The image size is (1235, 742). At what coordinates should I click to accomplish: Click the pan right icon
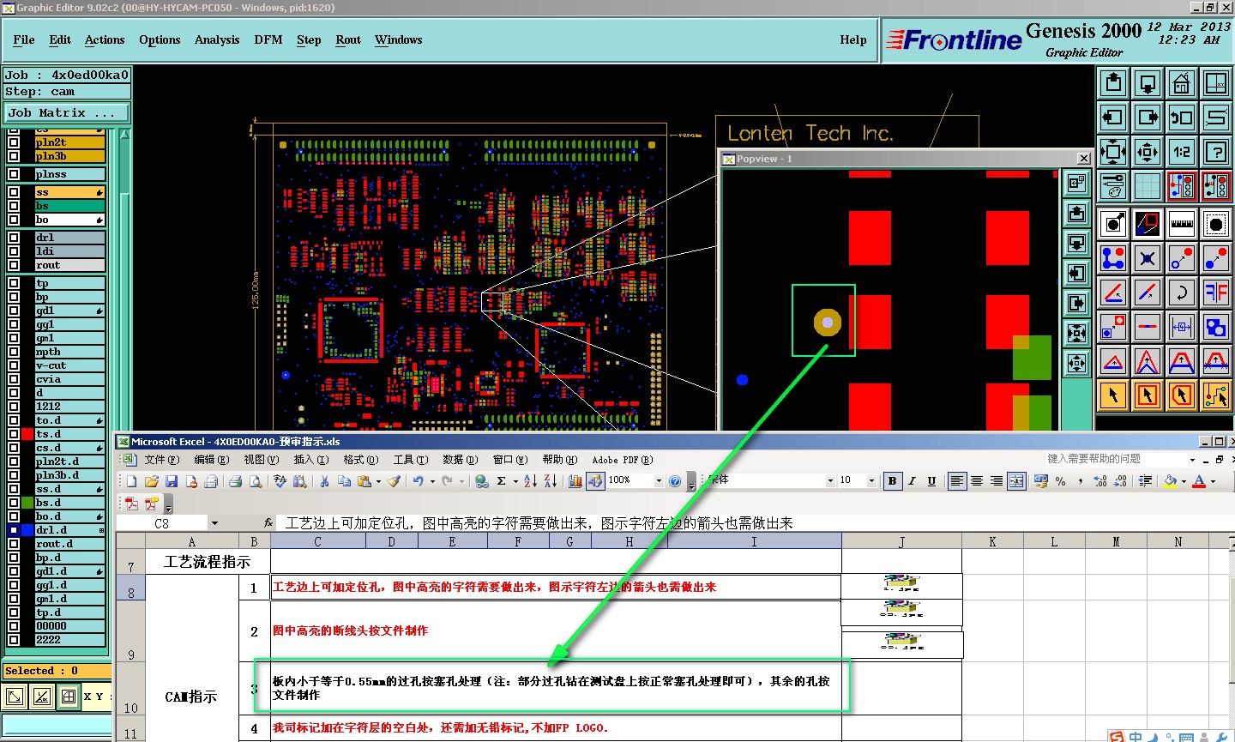tap(1148, 118)
